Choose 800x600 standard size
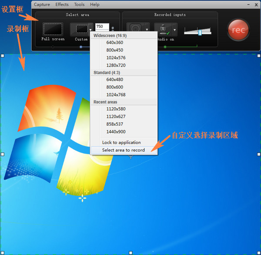Viewport: 261px width, 255px height. tap(124, 87)
